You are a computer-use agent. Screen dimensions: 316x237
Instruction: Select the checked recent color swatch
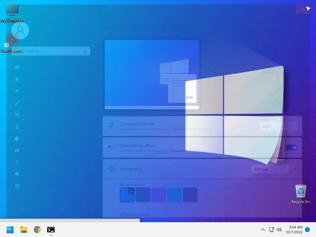point(127,195)
